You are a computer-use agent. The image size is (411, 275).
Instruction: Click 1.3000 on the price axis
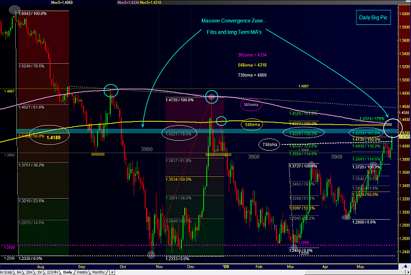point(404,212)
